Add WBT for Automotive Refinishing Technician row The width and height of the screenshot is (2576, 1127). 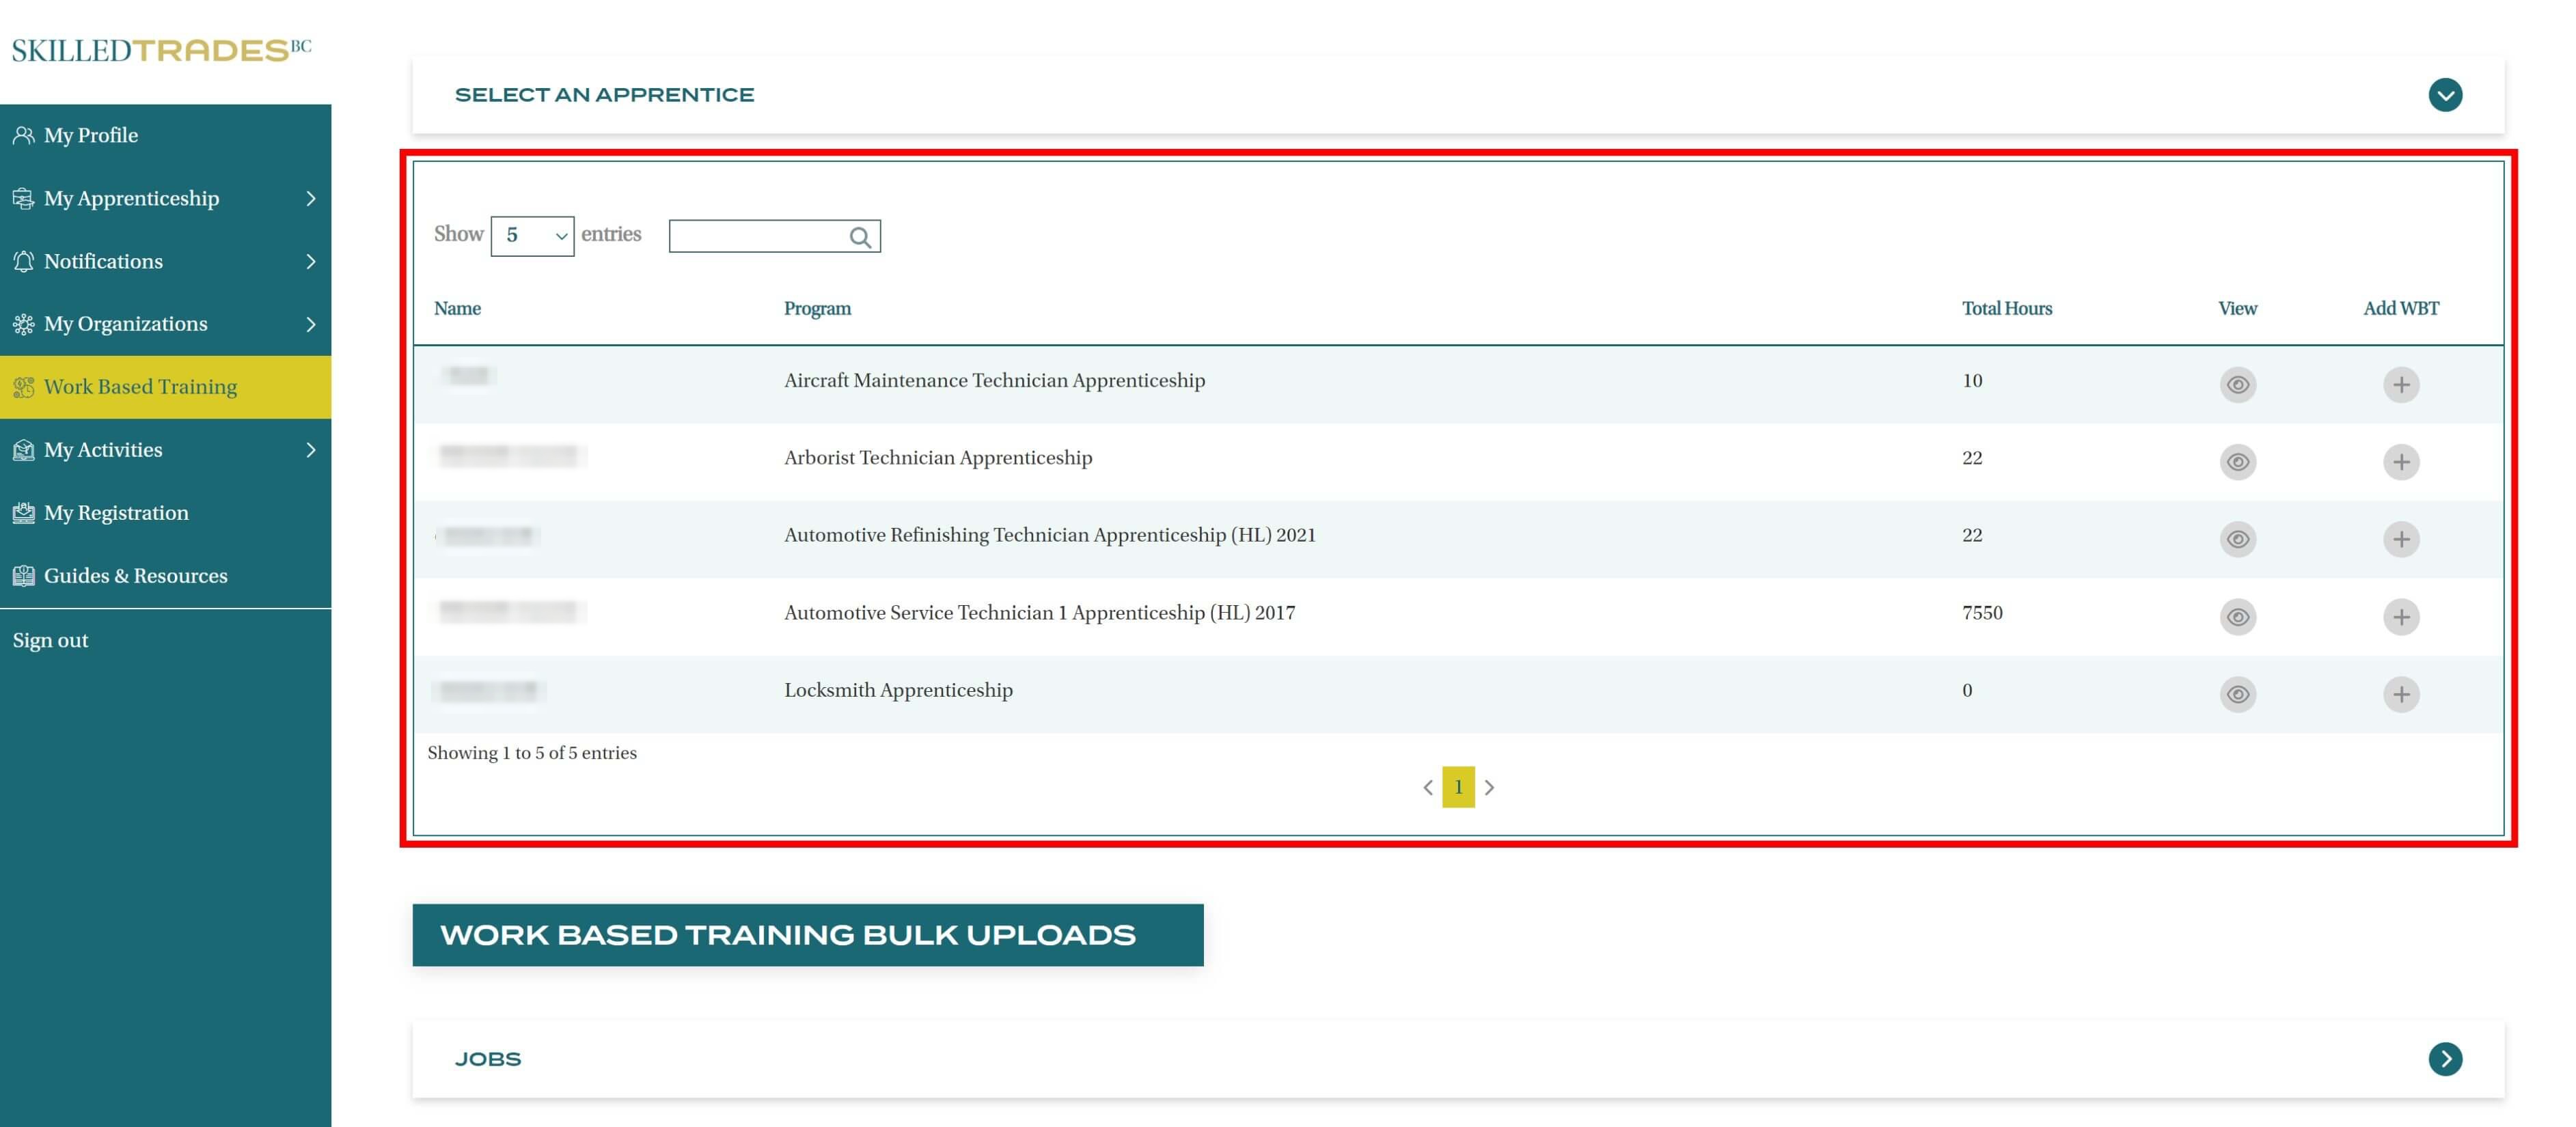2400,540
